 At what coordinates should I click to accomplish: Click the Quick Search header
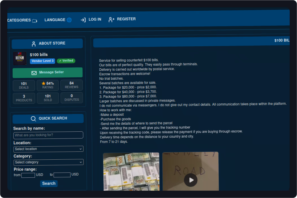tap(48, 119)
